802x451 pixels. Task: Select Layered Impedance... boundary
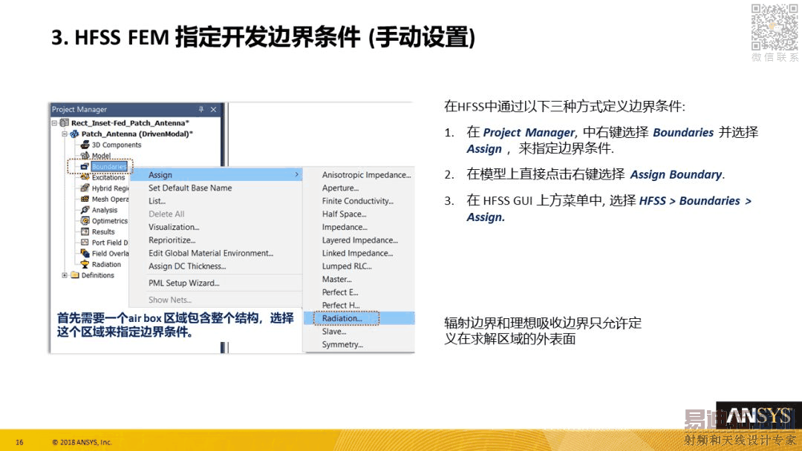click(x=359, y=240)
